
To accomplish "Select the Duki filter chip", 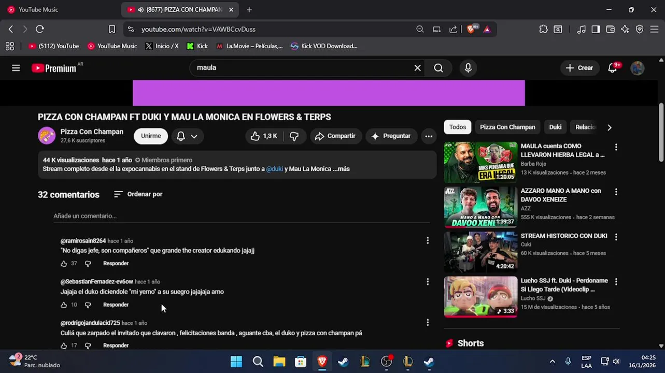I will click(x=555, y=127).
